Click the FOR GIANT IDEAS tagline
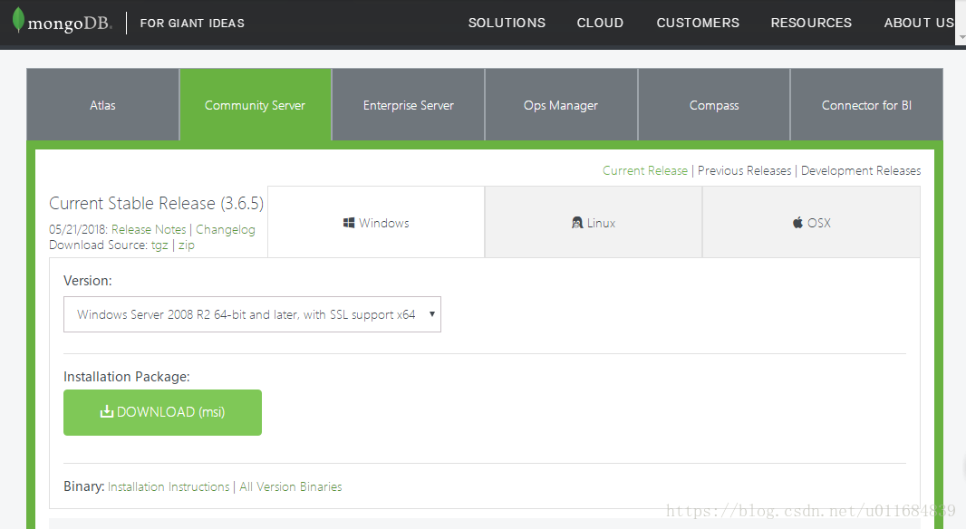 click(x=192, y=24)
